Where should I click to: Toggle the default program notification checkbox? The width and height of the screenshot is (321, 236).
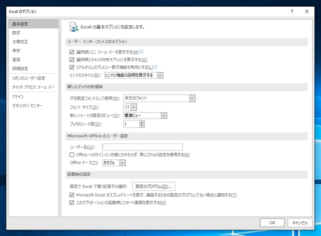pos(72,195)
